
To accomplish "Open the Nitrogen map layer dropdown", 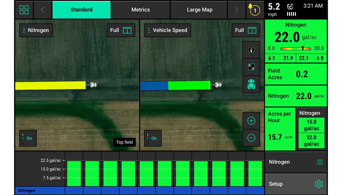I will [36, 30].
